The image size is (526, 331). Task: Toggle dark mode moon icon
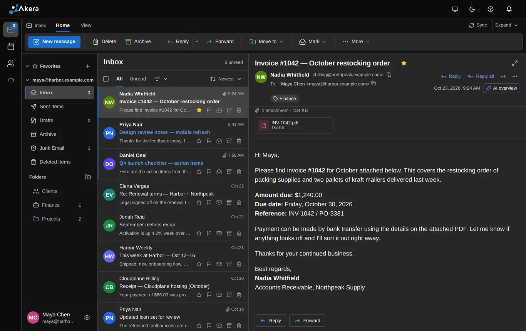472,9
